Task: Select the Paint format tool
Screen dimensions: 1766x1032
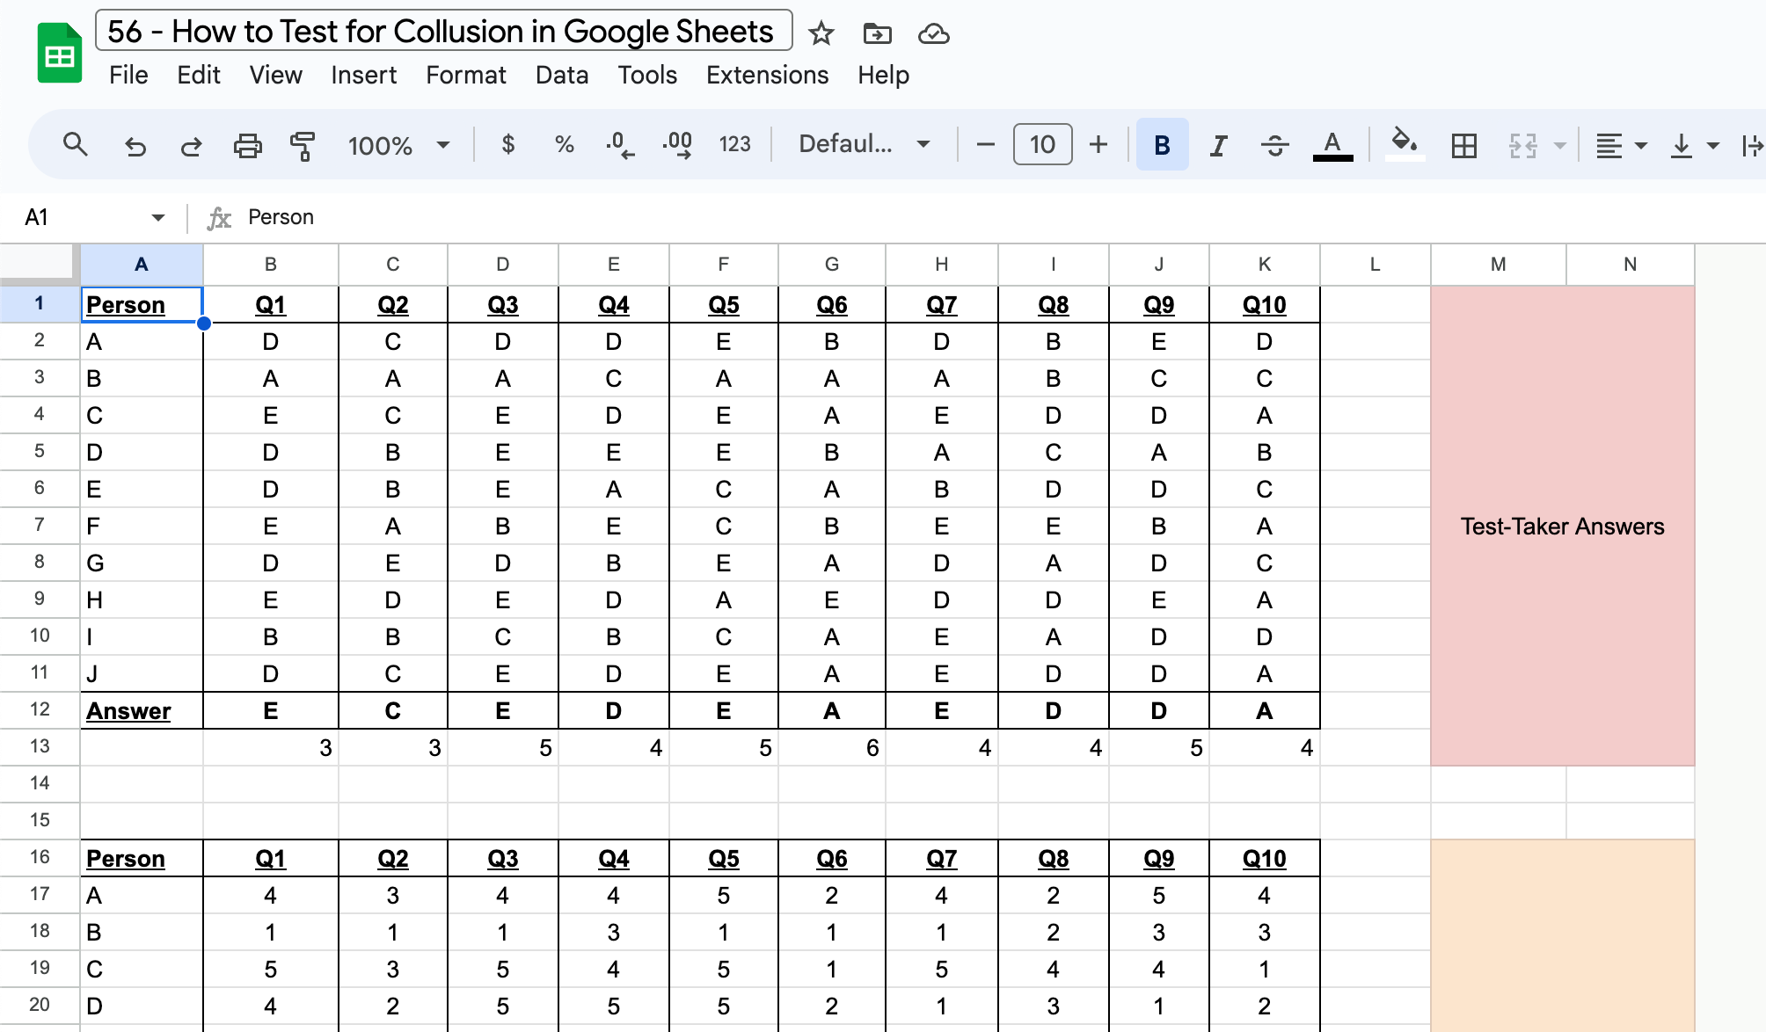Action: [303, 145]
